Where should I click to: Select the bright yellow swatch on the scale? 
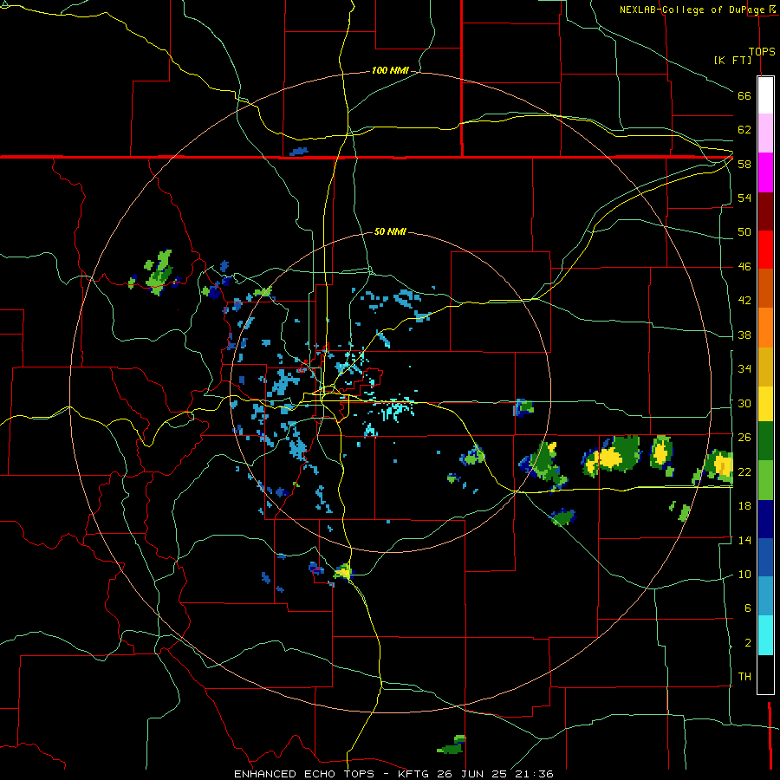tap(765, 404)
